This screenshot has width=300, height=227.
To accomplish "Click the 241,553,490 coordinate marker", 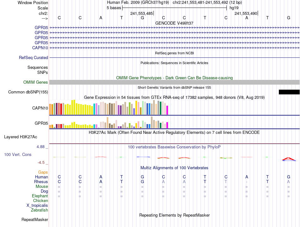I will (246, 14).
